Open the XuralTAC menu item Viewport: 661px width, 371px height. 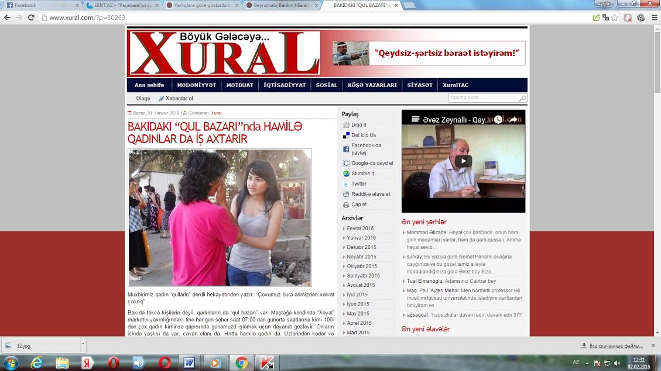click(x=455, y=85)
